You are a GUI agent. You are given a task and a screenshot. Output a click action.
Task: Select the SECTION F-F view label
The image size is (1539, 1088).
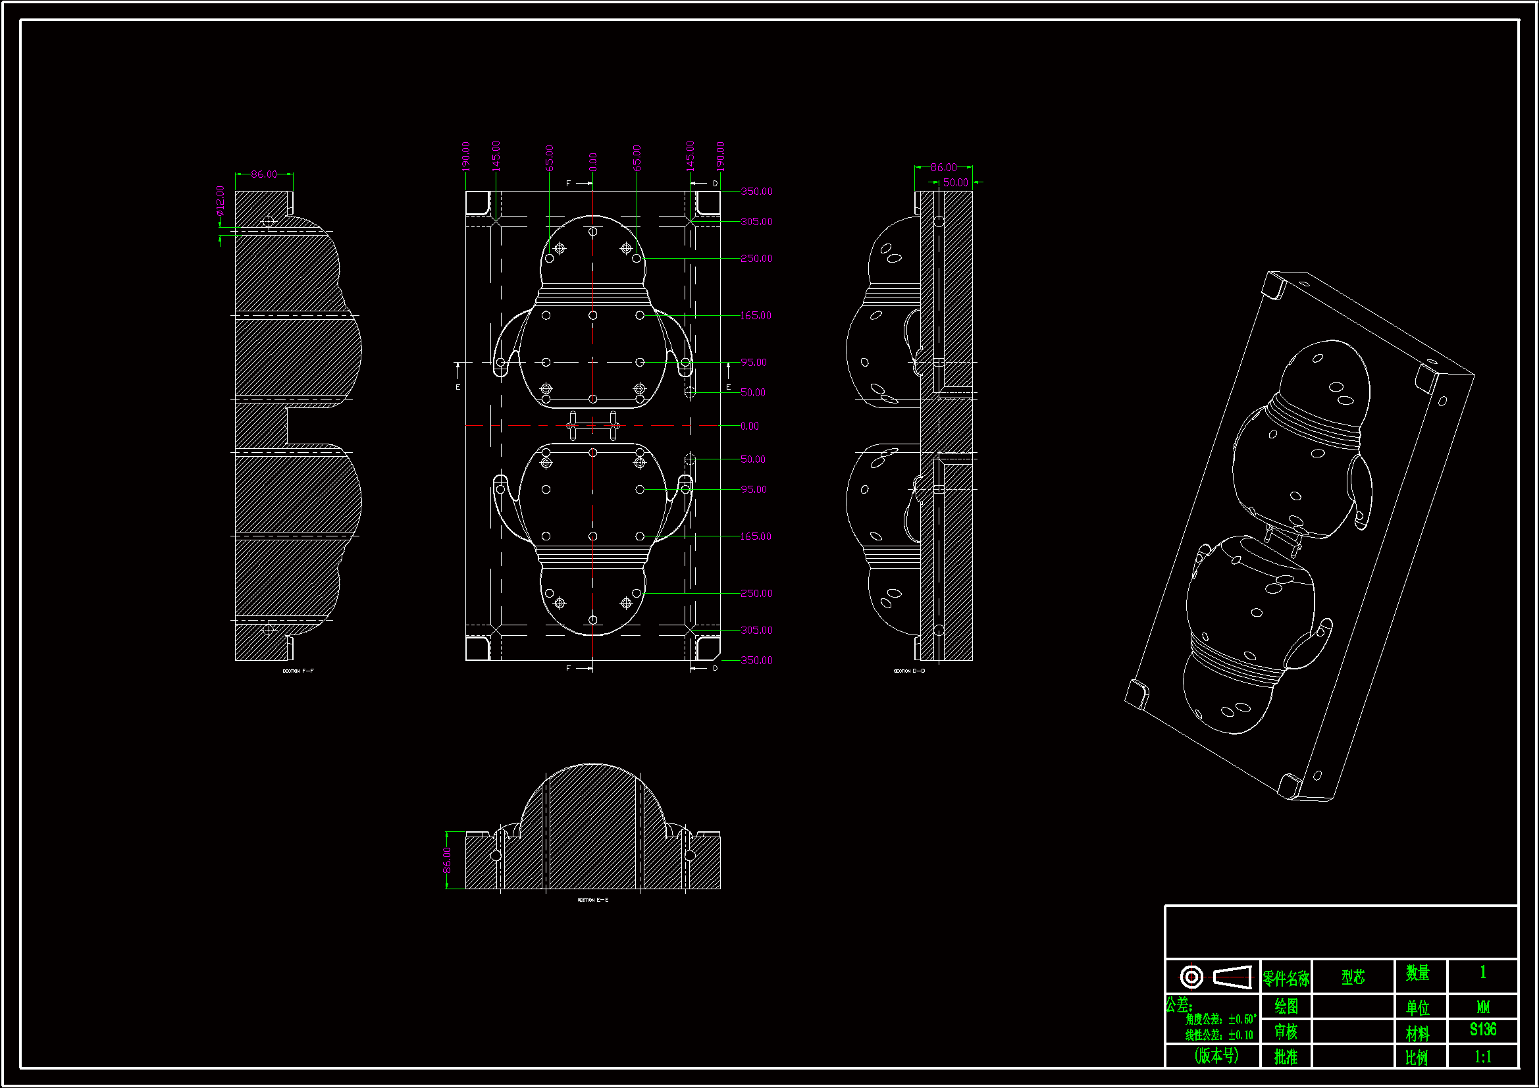click(298, 671)
